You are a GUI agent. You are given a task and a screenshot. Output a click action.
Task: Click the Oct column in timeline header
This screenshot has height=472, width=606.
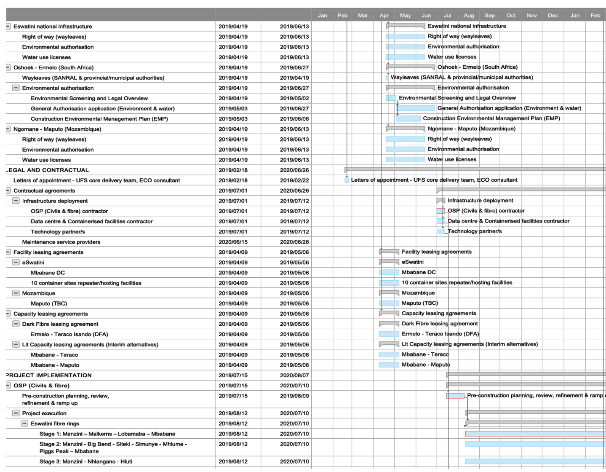tap(511, 16)
